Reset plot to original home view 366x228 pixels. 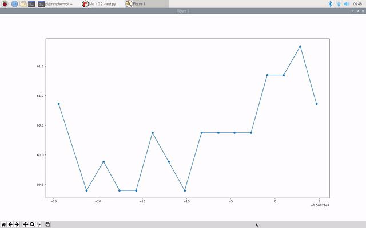click(4, 225)
